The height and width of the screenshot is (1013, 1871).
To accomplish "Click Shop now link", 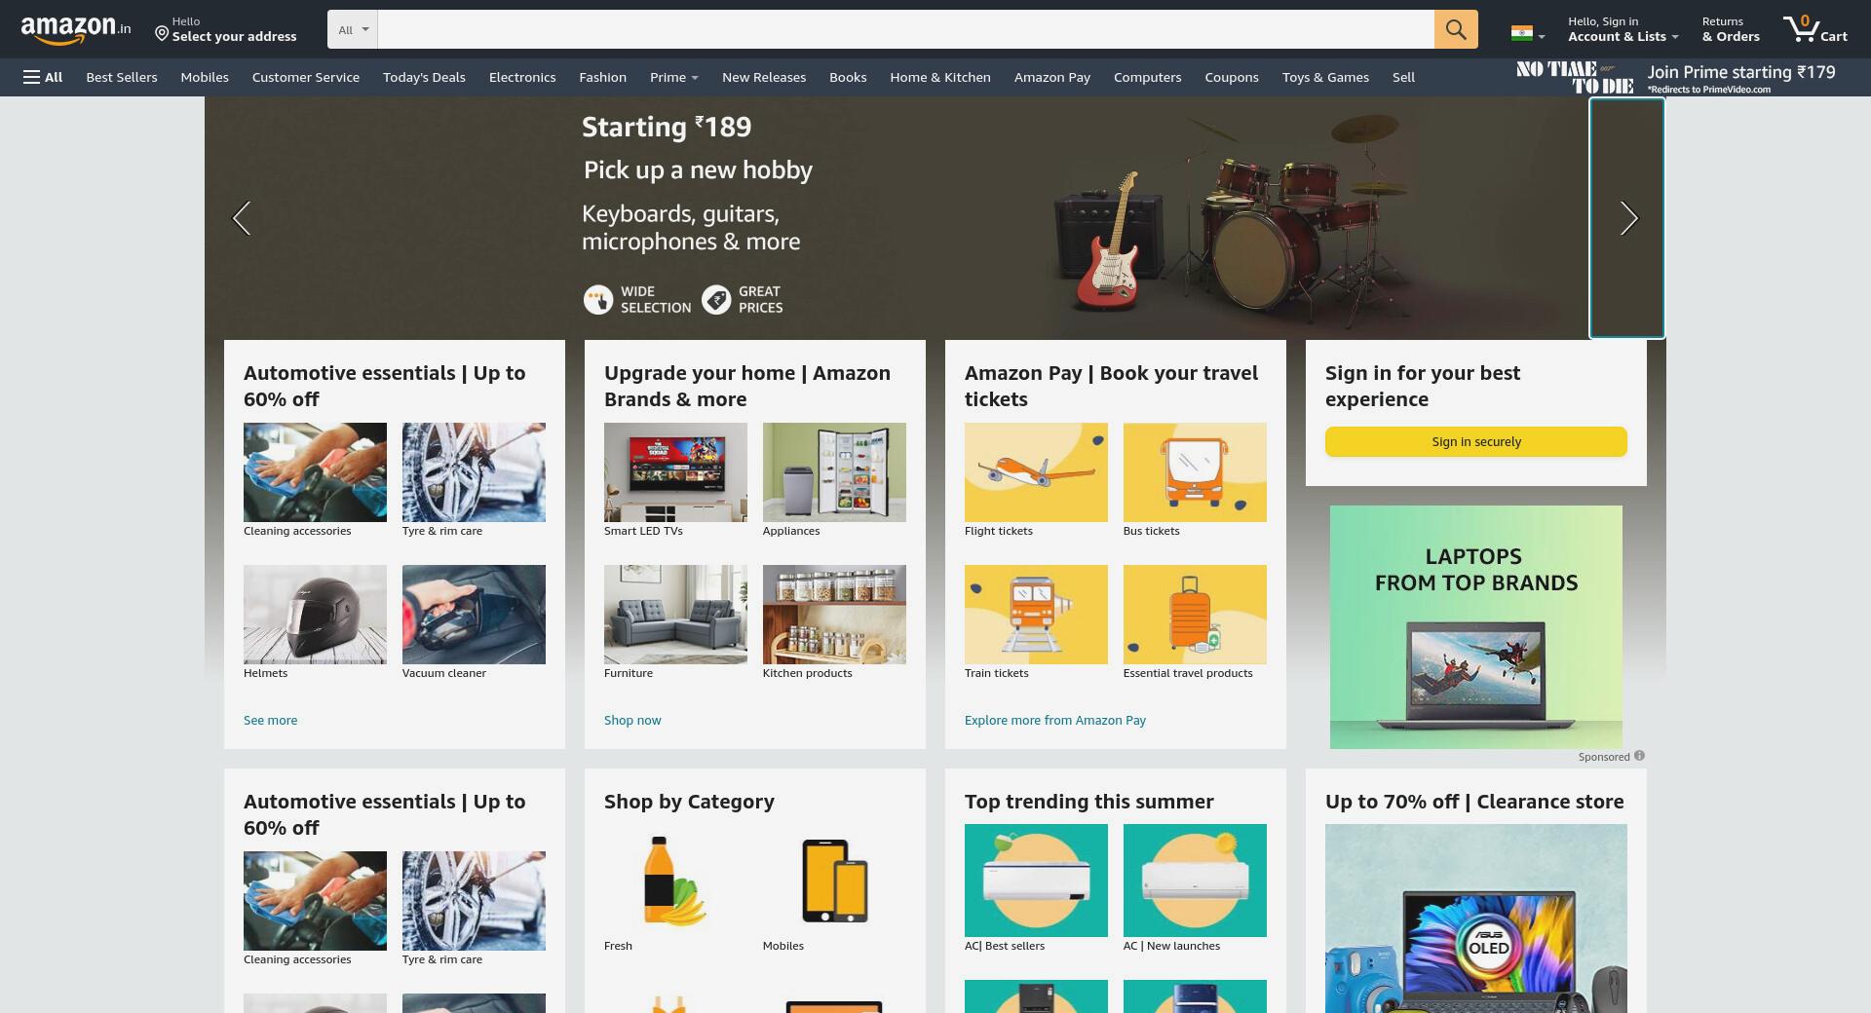I will pos(632,720).
